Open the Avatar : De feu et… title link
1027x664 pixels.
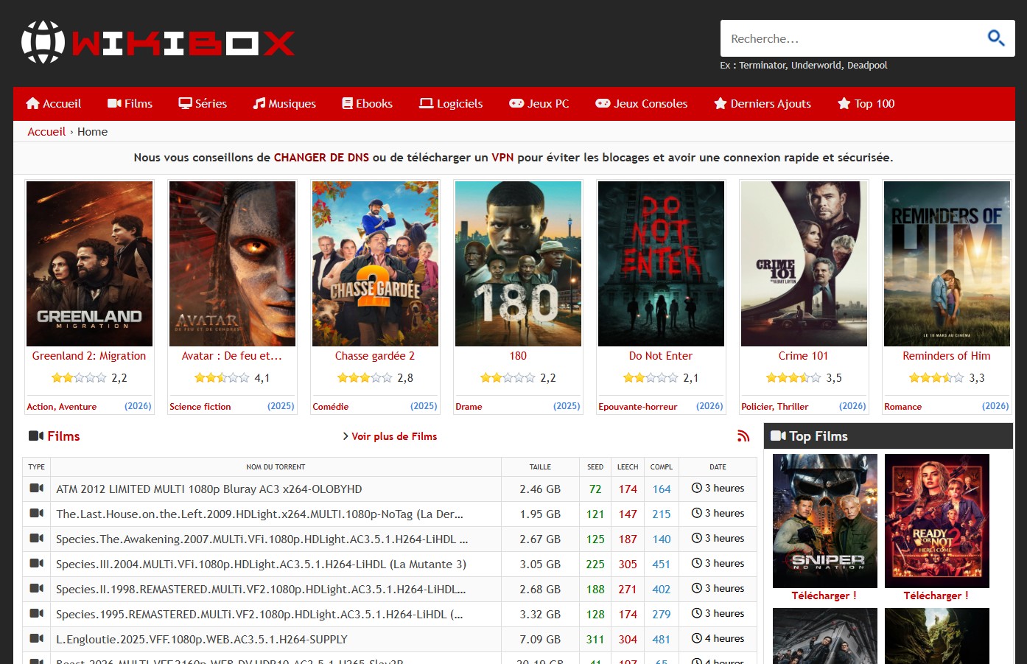[x=232, y=356]
